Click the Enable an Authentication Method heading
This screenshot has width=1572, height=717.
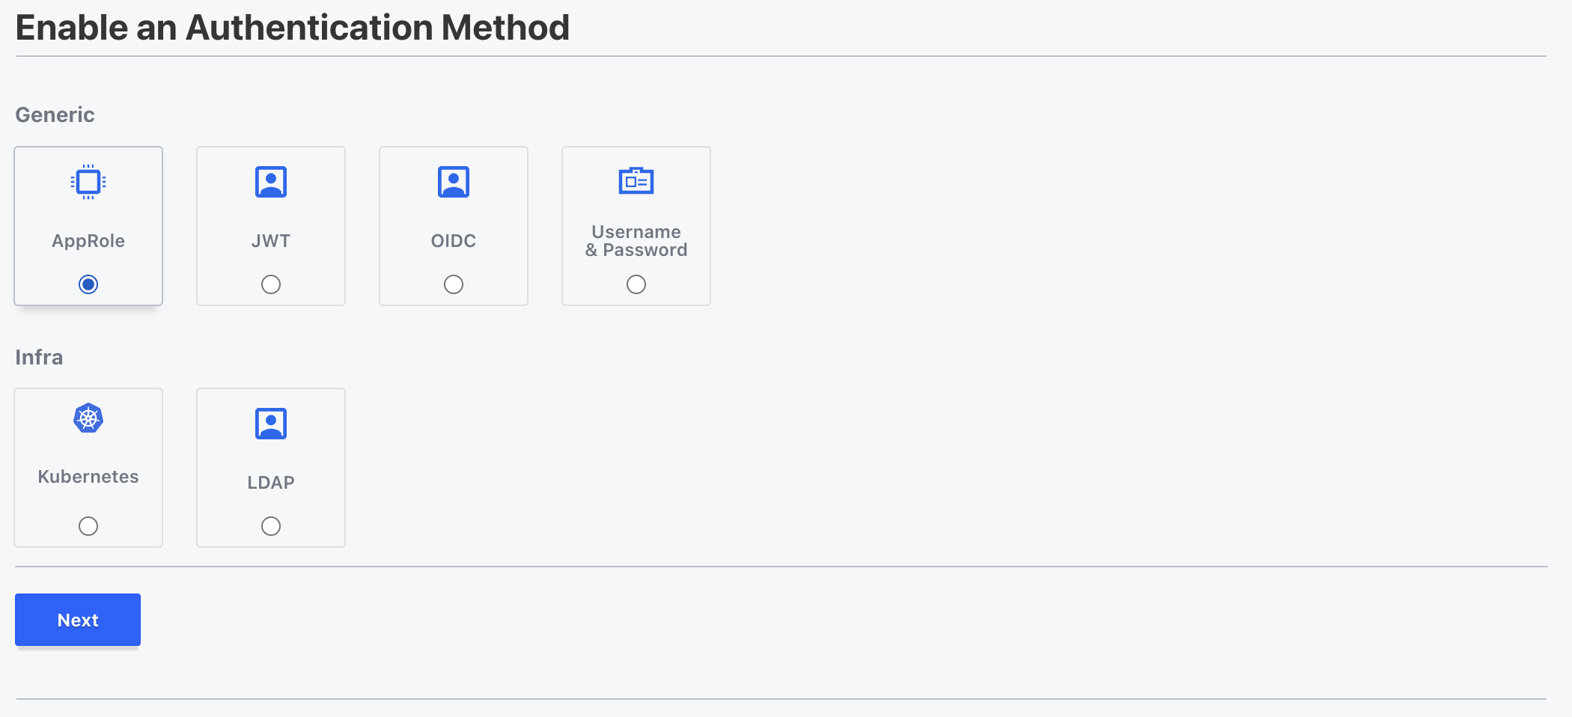tap(293, 27)
